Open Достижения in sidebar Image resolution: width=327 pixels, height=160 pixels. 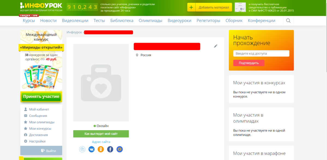38,135
